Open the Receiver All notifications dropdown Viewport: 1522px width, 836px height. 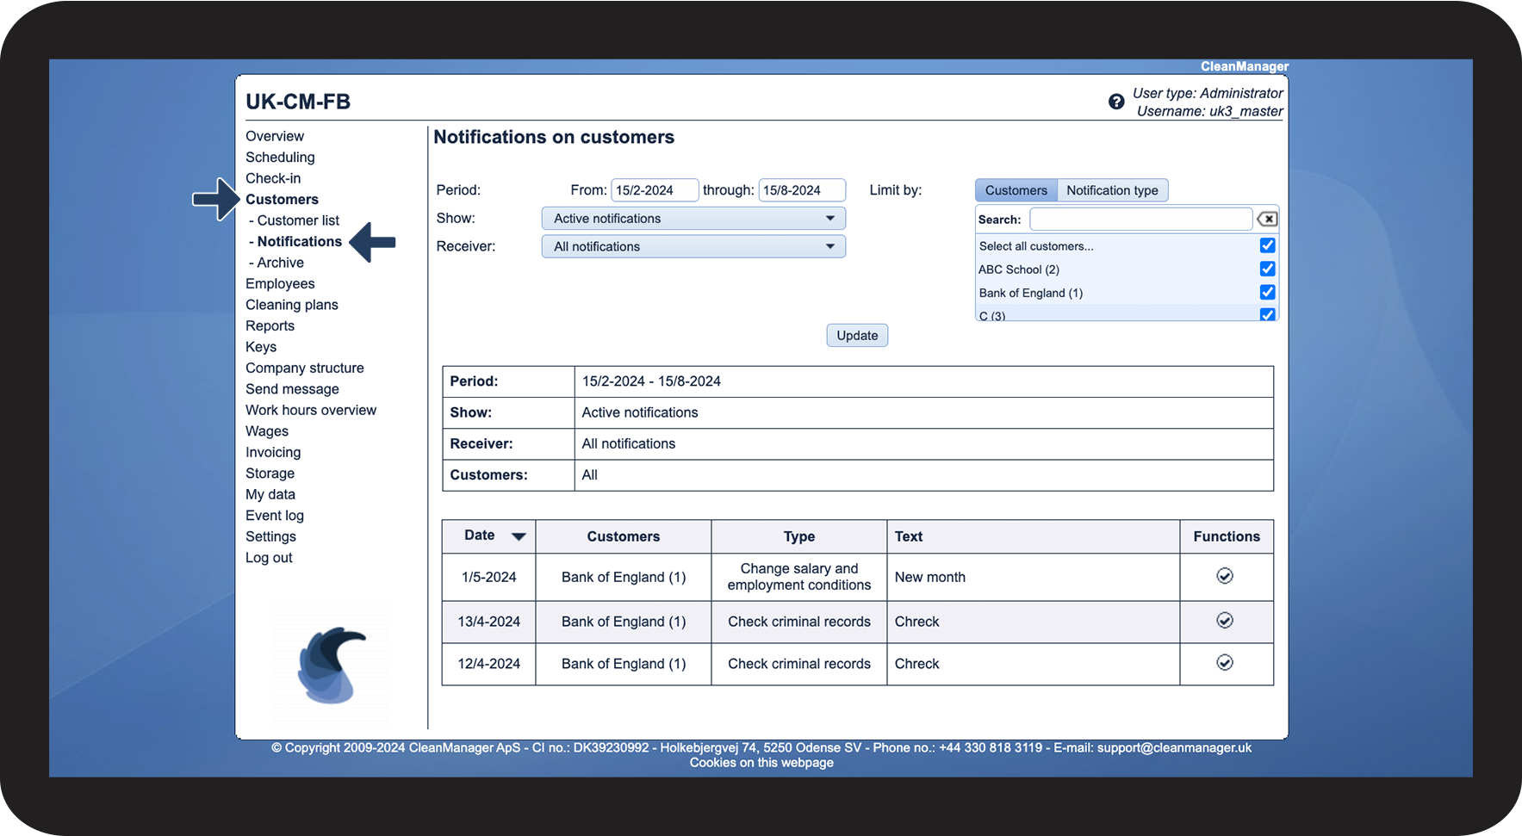click(693, 246)
